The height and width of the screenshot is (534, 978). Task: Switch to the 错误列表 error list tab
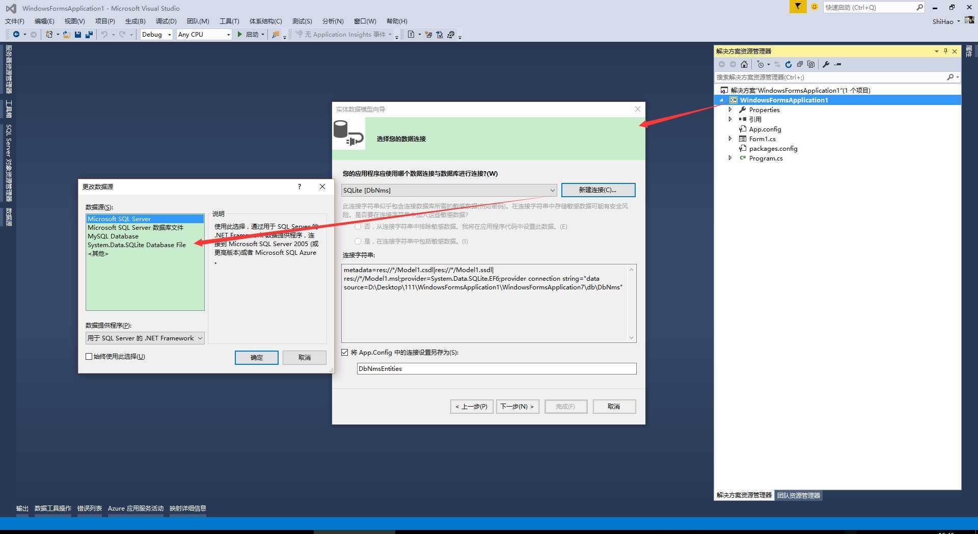90,508
